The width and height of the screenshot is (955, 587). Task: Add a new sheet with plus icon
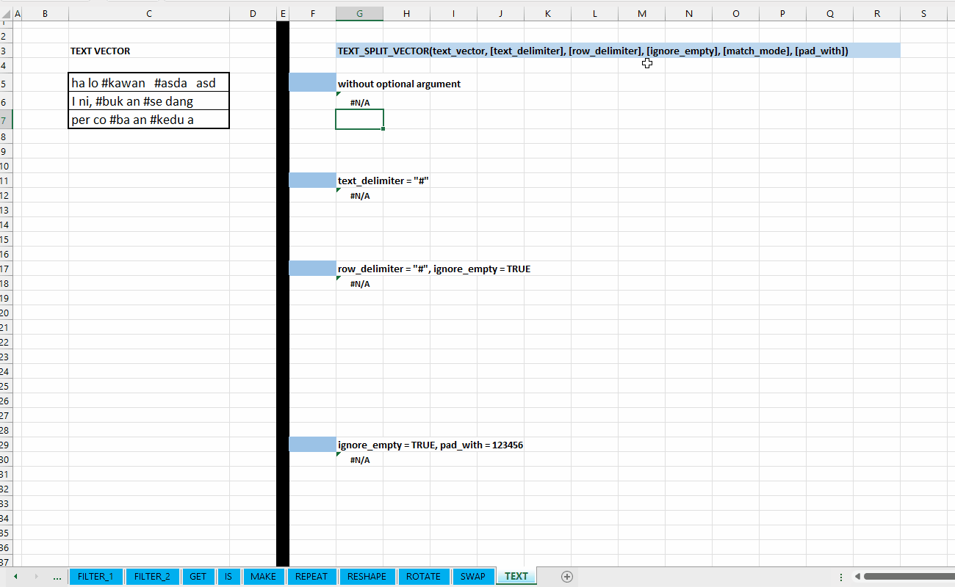pos(566,577)
